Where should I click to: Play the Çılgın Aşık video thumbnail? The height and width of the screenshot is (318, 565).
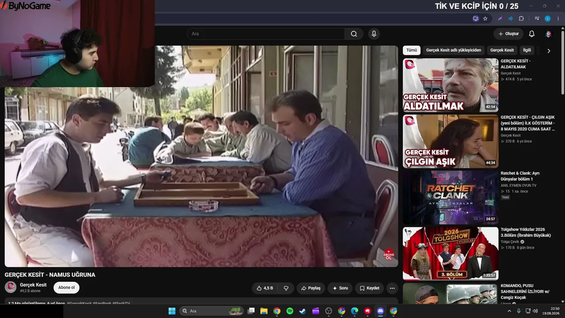451,141
